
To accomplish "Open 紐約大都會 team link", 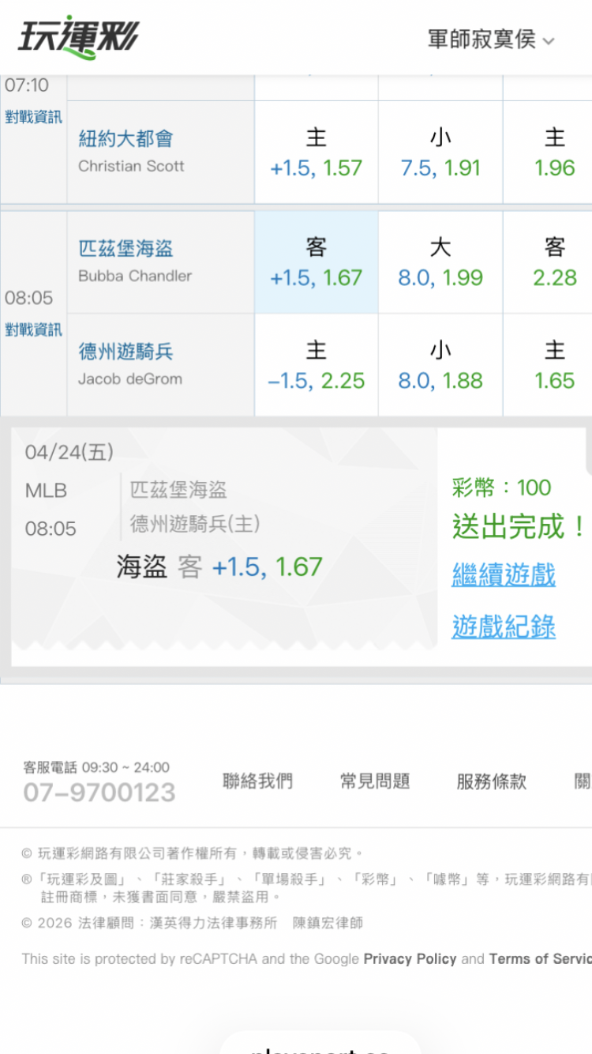I will [126, 139].
